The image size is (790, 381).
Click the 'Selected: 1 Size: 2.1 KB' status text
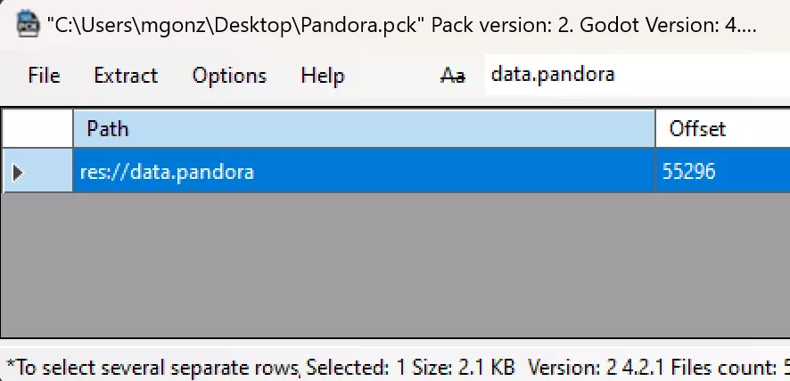(x=411, y=368)
